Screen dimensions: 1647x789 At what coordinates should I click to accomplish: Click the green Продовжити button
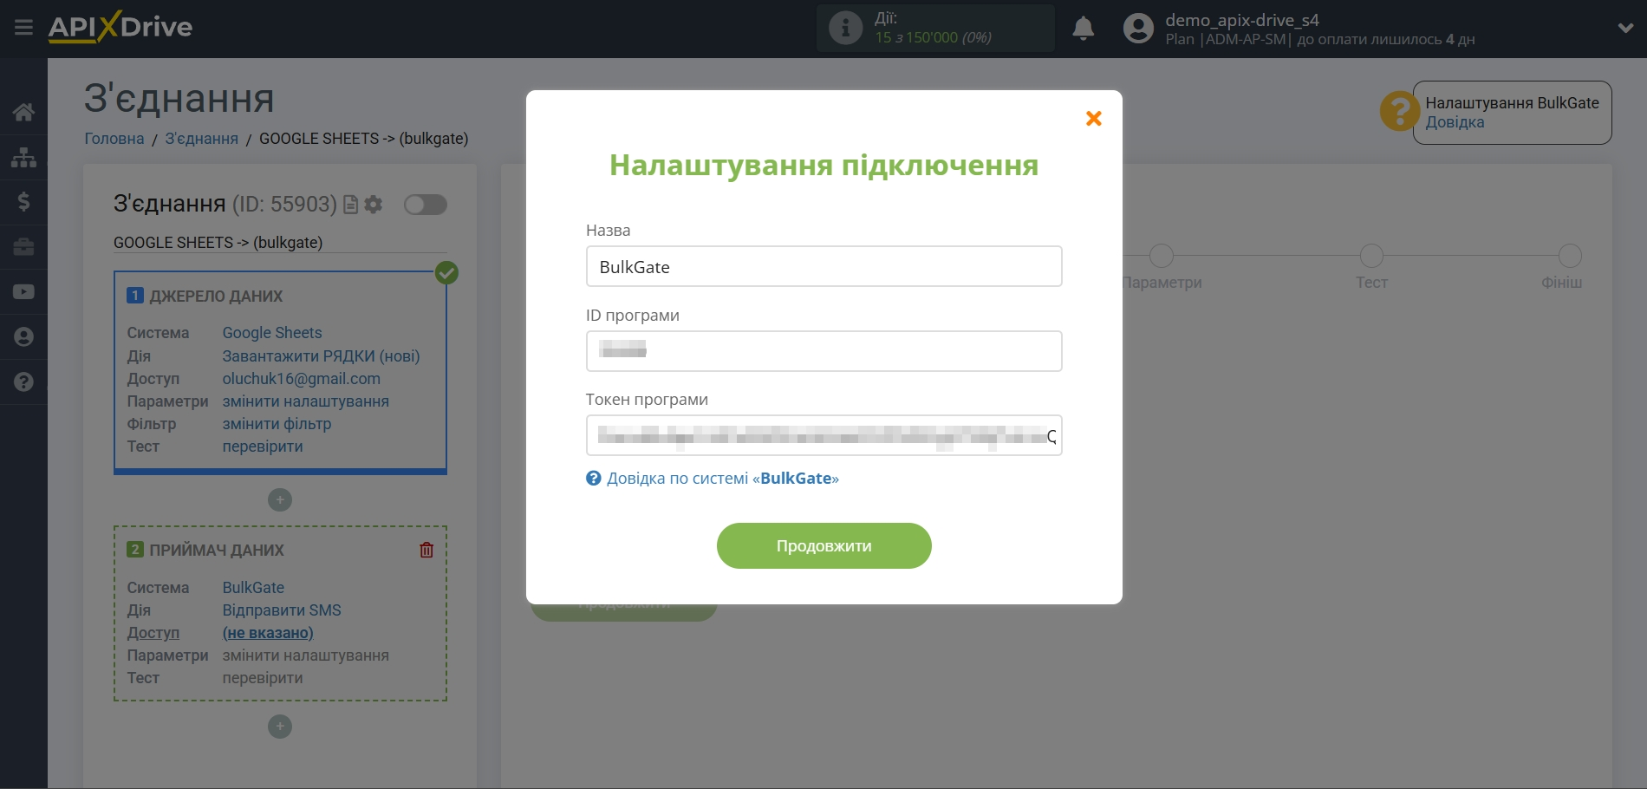click(823, 546)
